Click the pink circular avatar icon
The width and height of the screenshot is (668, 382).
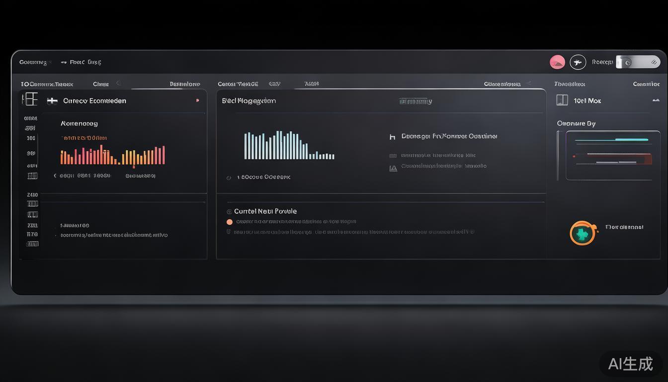[557, 62]
